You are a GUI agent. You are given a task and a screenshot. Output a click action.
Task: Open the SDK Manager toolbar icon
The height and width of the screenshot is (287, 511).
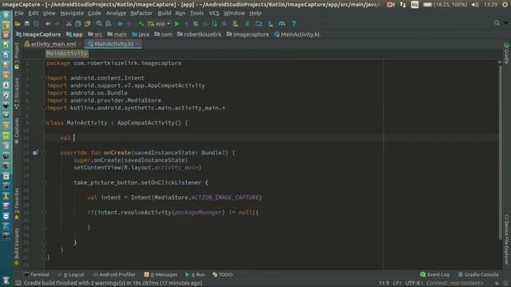point(271,24)
